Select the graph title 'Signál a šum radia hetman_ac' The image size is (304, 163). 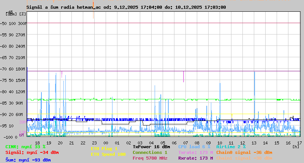(x=63, y=7)
